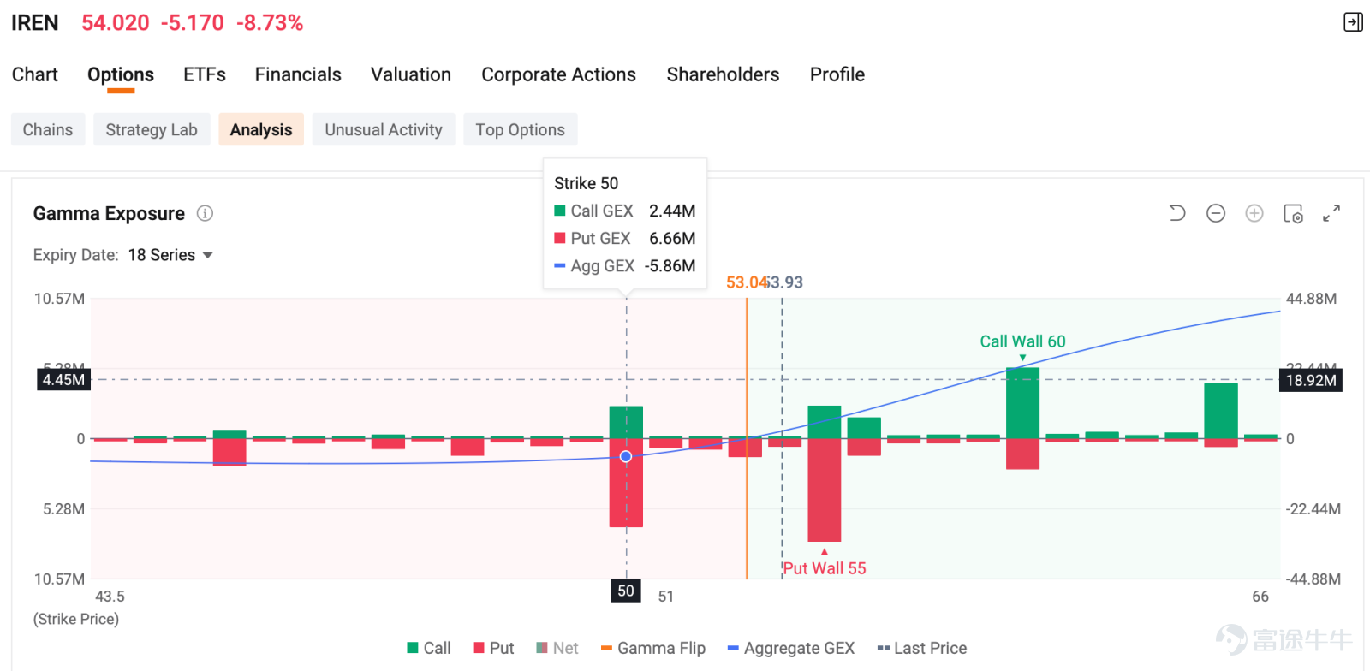This screenshot has width=1370, height=671.
Task: Click the green call bar at strike 55
Action: point(825,421)
